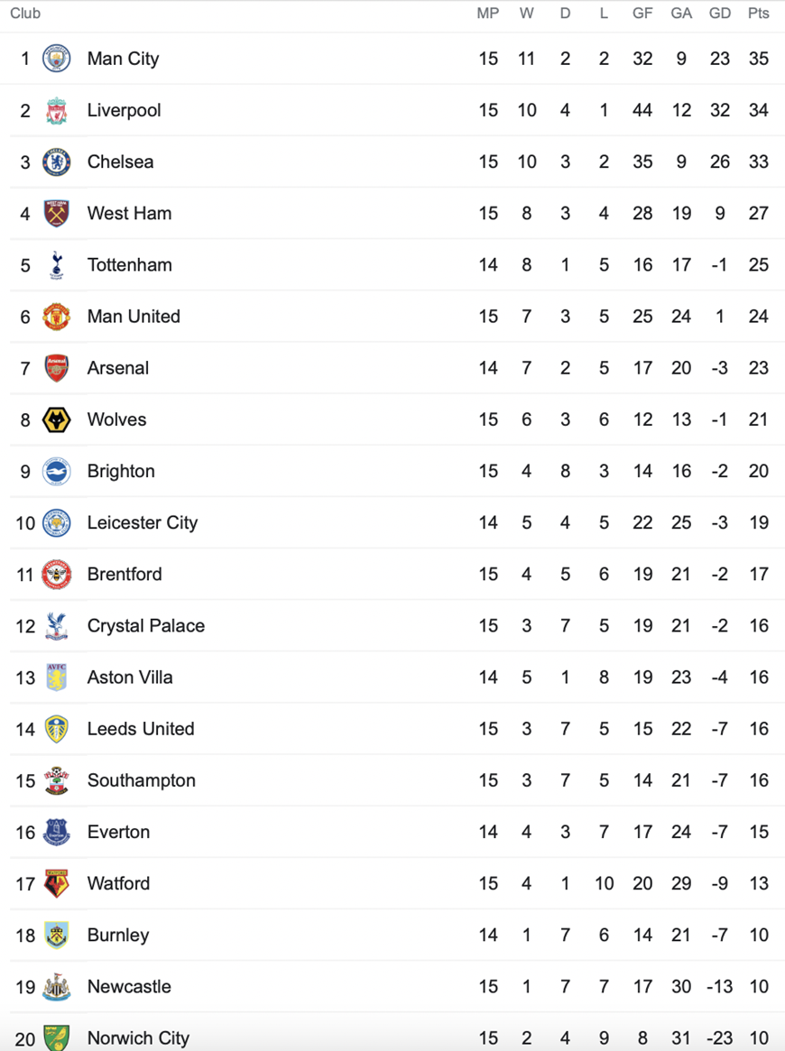
Task: Click the MP column header
Action: (488, 14)
